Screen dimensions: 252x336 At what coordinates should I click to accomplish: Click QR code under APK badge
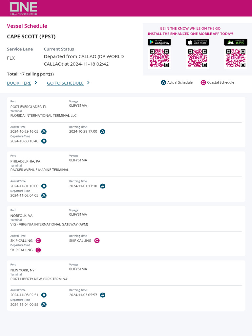coord(236,58)
